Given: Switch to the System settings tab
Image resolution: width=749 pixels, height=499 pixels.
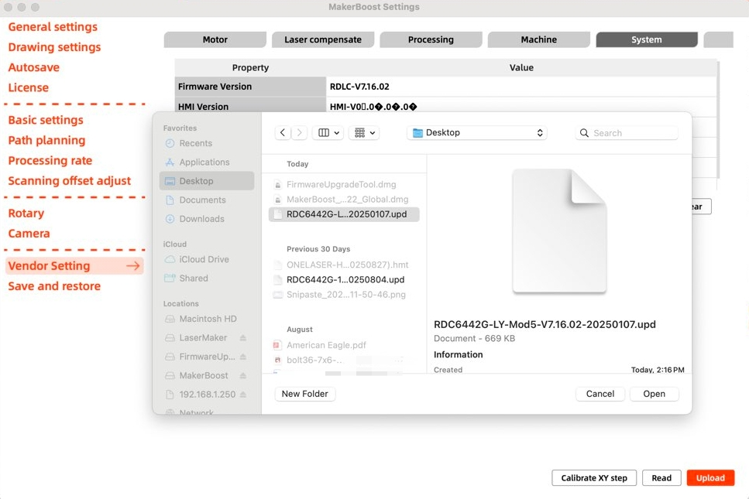Looking at the screenshot, I should [x=646, y=39].
